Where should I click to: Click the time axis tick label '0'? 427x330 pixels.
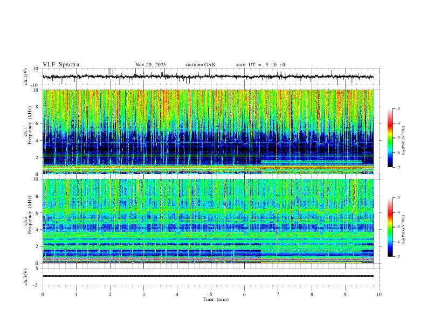coord(43,294)
